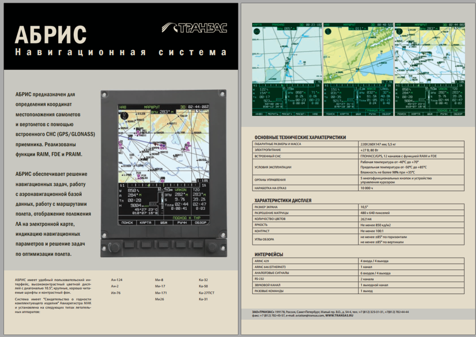This screenshot has width=476, height=337.
Task: Click the left rotary knob on the device
Action: [114, 247]
